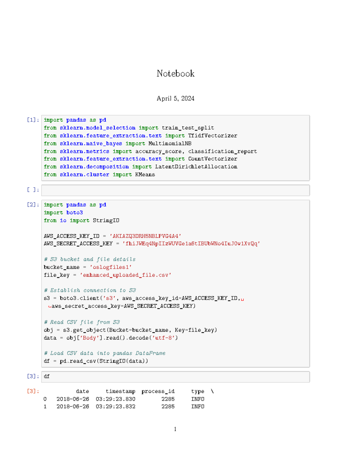Click the df cell containing just "df"

click(x=47, y=377)
